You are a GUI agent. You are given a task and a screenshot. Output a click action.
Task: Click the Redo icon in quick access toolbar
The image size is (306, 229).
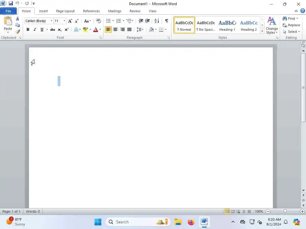point(27,3)
